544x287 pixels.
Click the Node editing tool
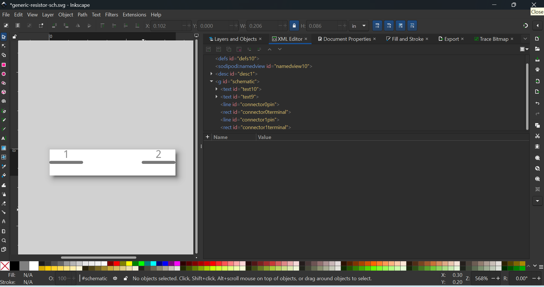(x=4, y=46)
